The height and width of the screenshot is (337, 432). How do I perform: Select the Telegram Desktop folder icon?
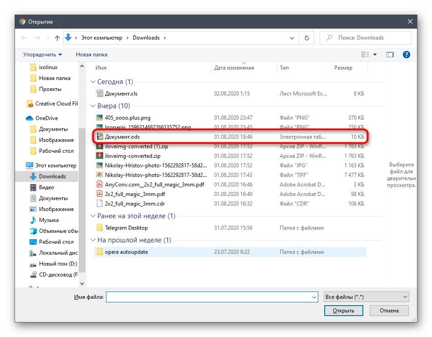click(x=100, y=228)
